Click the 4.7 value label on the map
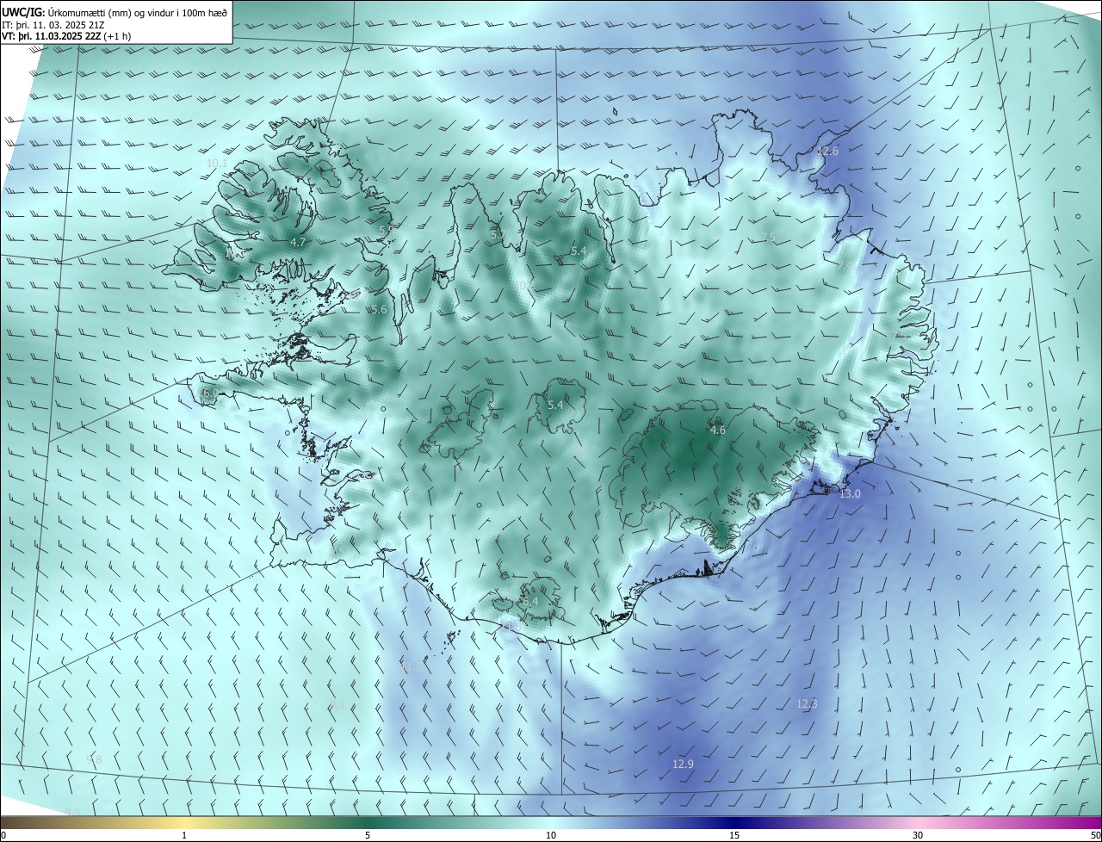 point(298,243)
